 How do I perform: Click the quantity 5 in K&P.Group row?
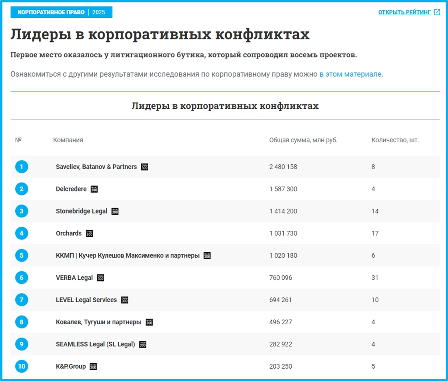coord(373,366)
